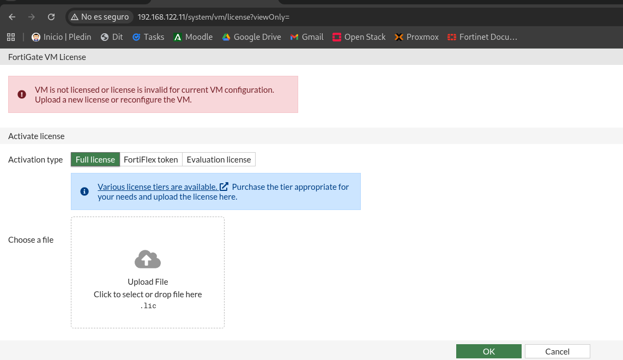The image size is (623, 360).
Task: Click the 'No es seguro' security indicator
Action: tap(100, 17)
